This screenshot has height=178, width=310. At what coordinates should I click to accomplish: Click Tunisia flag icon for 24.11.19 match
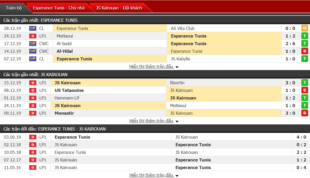tap(33, 106)
